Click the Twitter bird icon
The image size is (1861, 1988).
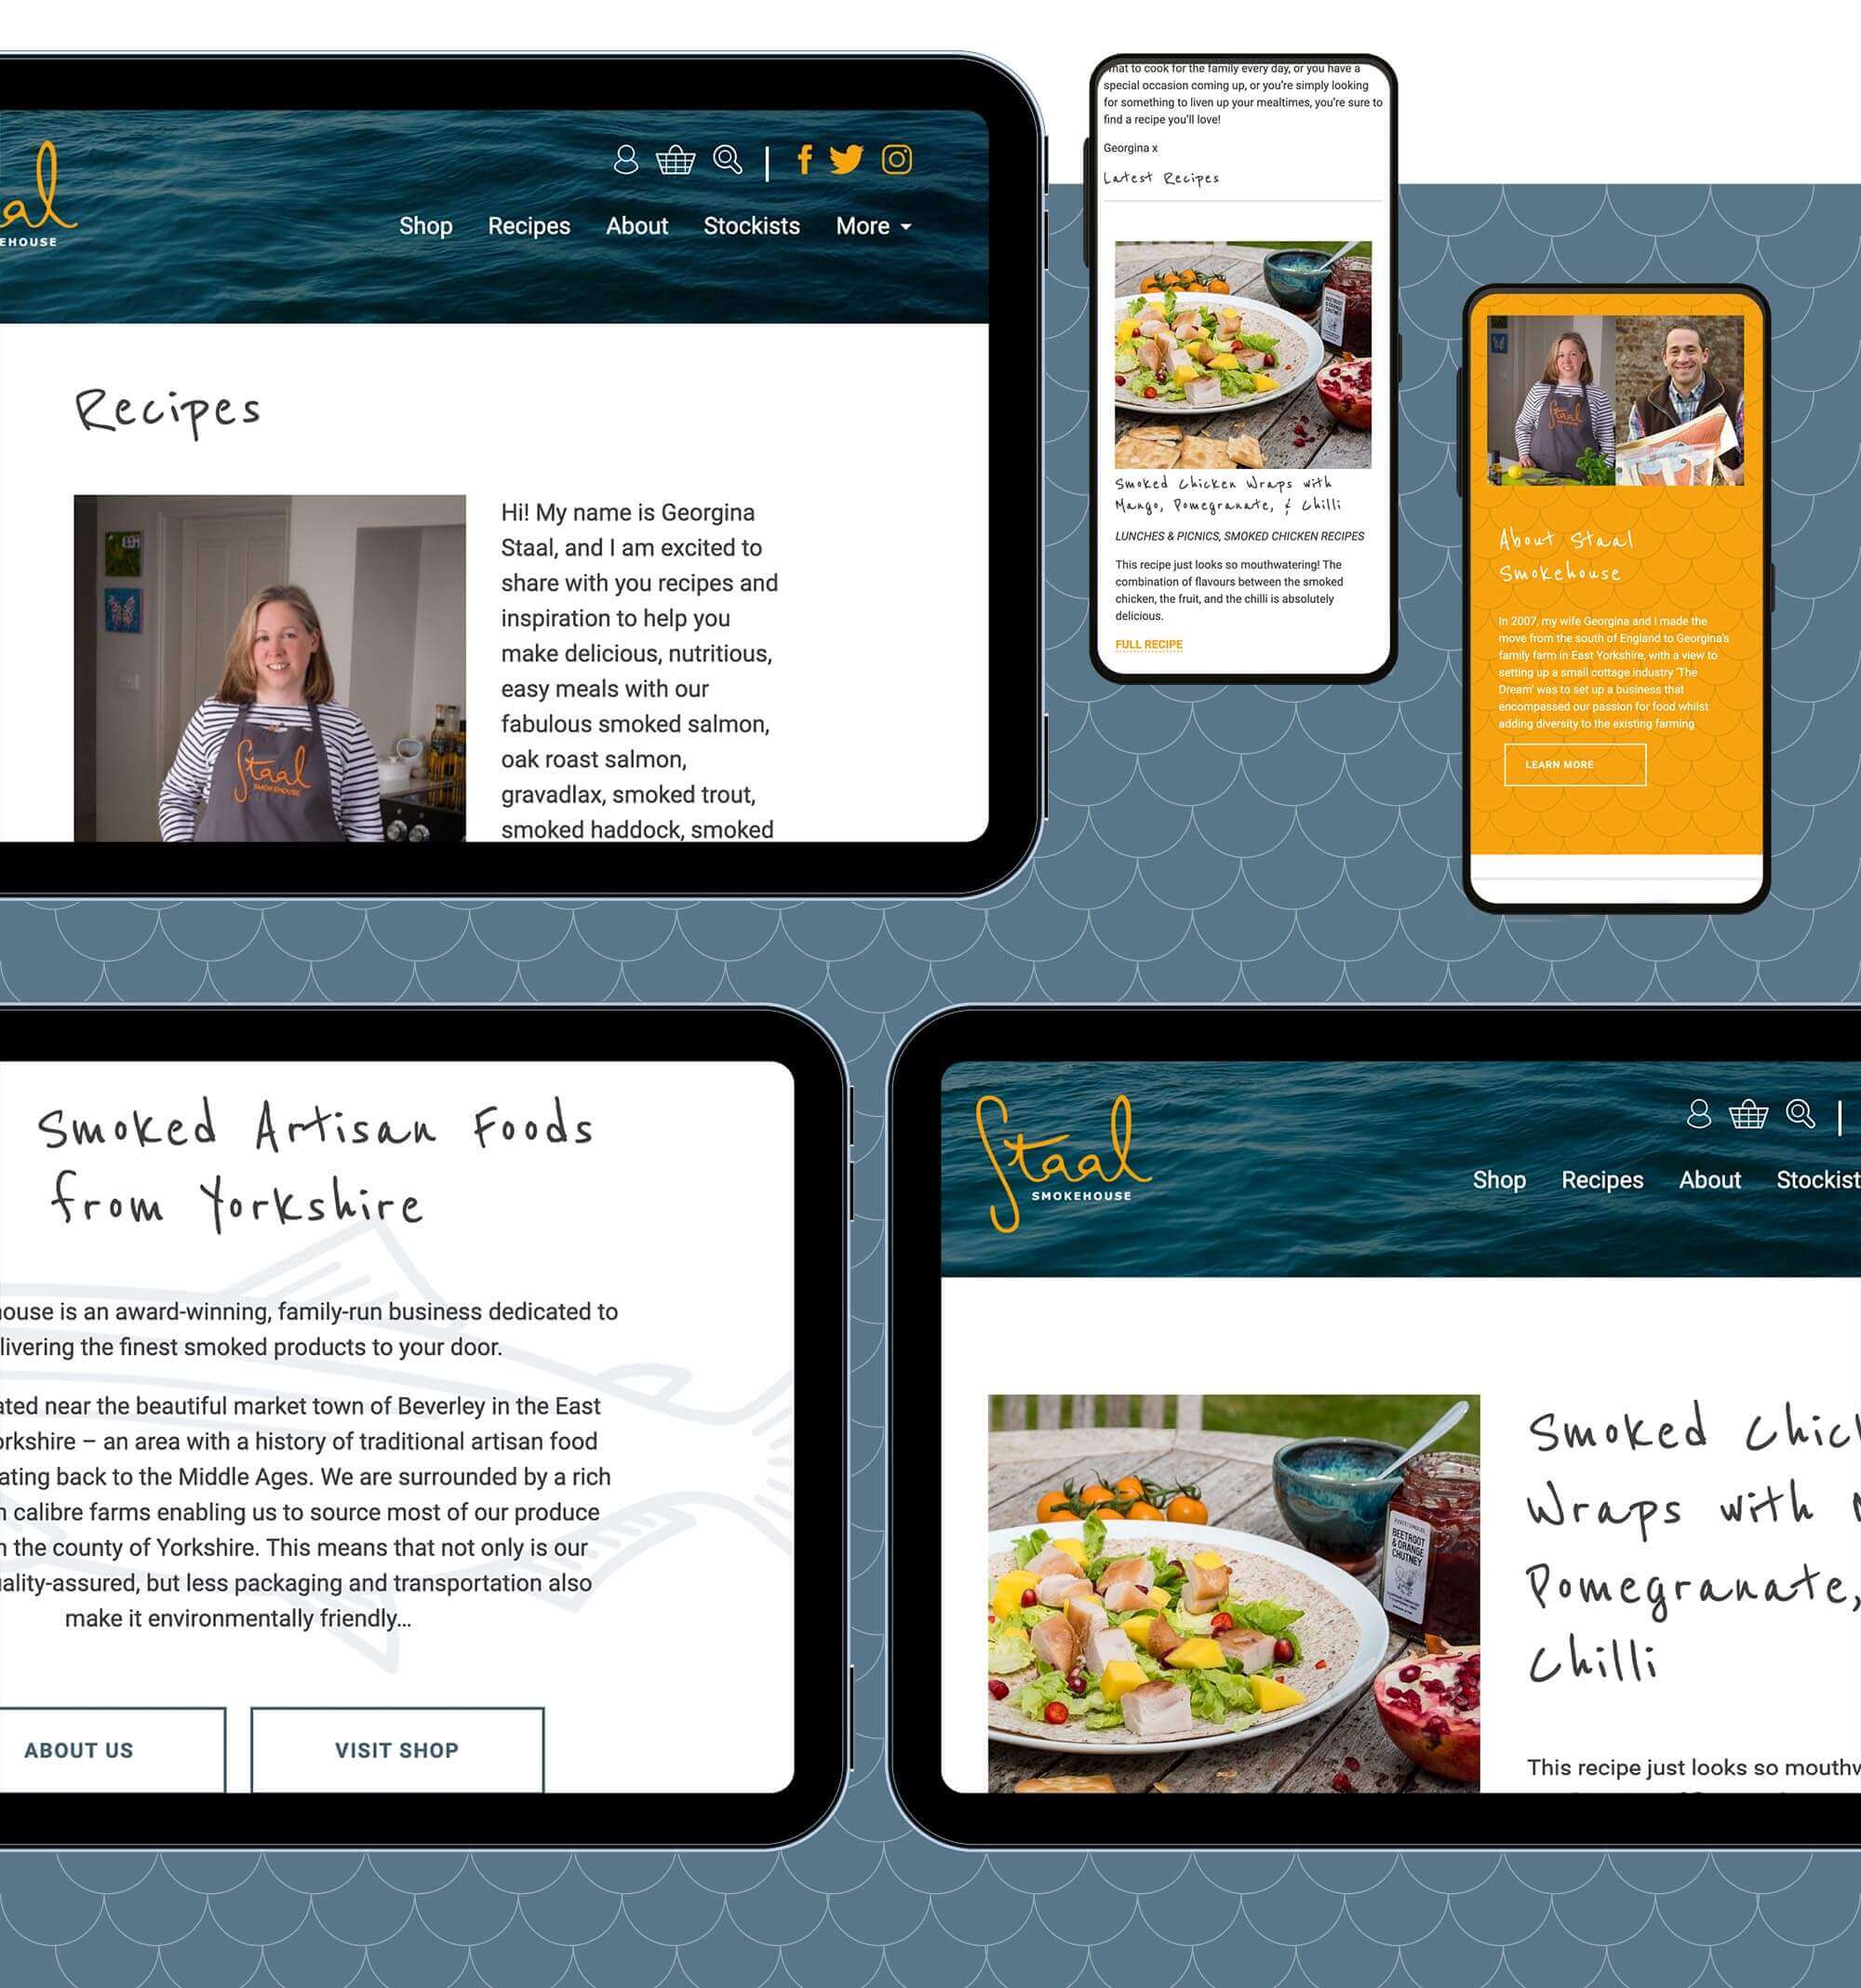[x=847, y=159]
